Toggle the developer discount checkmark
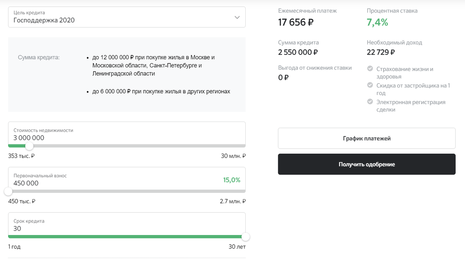Screen dimensions: 465x259 (370, 86)
